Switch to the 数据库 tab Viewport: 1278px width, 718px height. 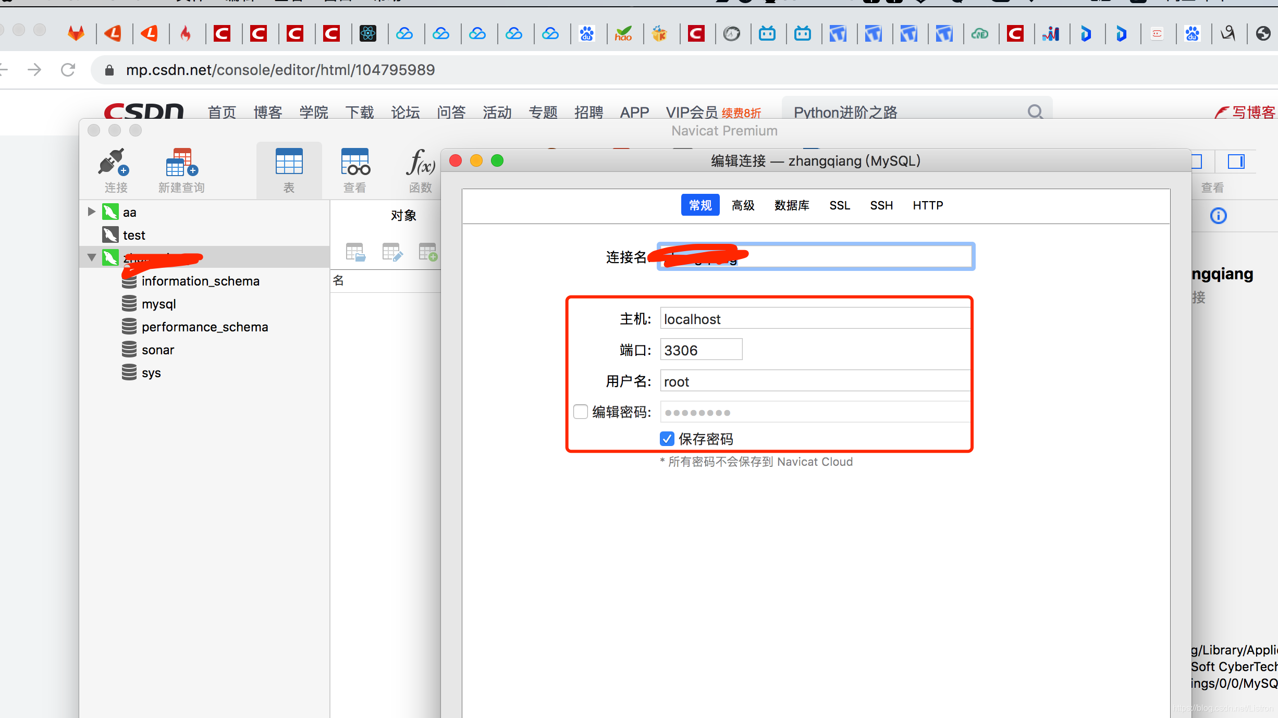792,205
